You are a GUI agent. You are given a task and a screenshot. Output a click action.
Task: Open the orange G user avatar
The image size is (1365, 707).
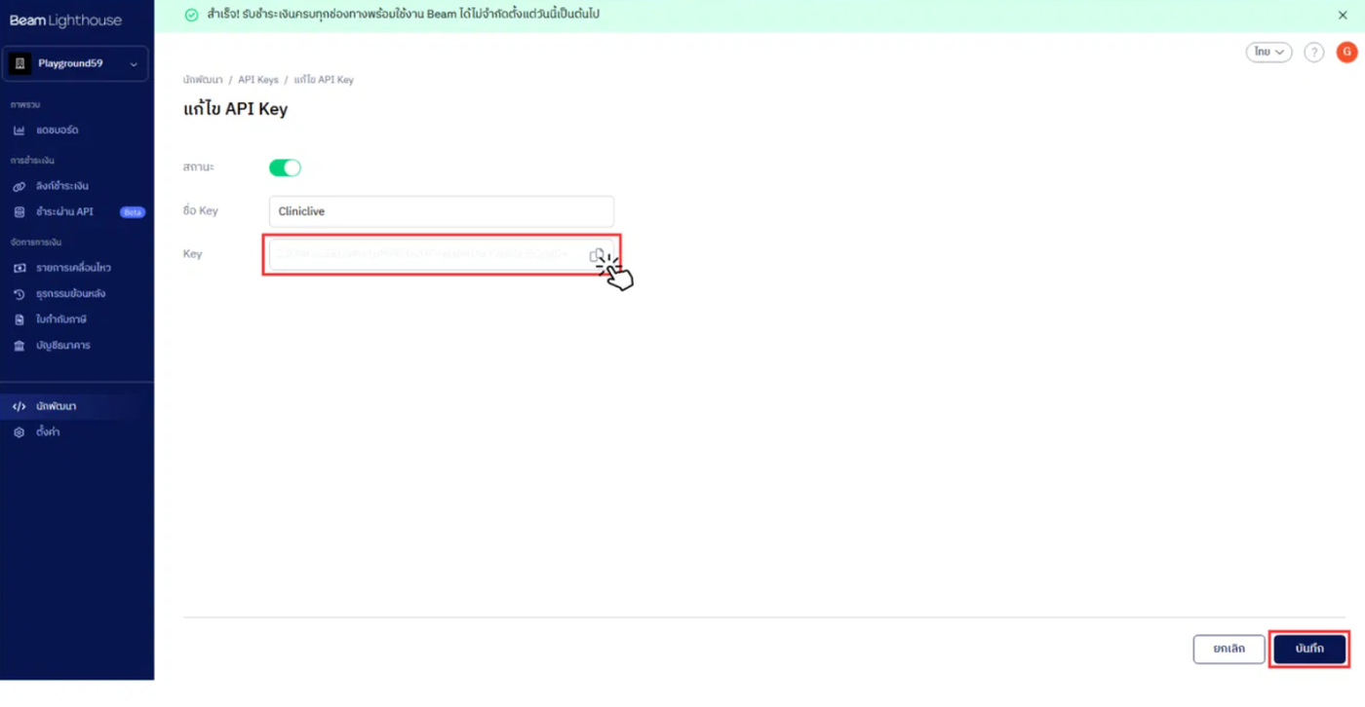(x=1346, y=53)
